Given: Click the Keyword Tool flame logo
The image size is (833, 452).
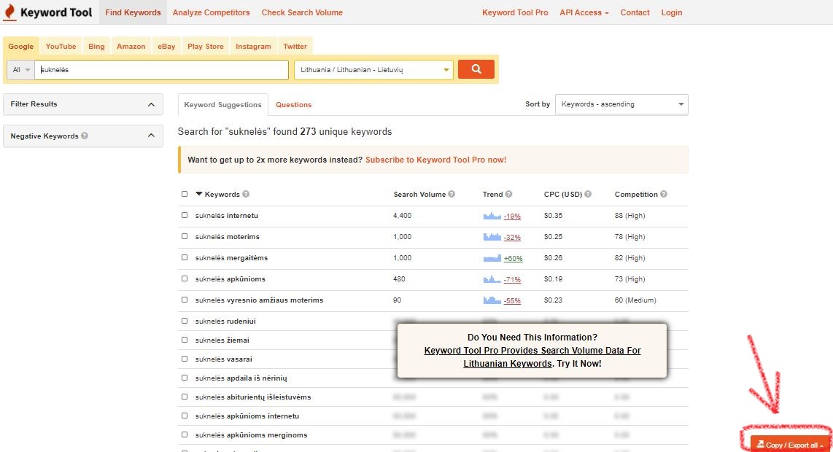Looking at the screenshot, I should (9, 12).
